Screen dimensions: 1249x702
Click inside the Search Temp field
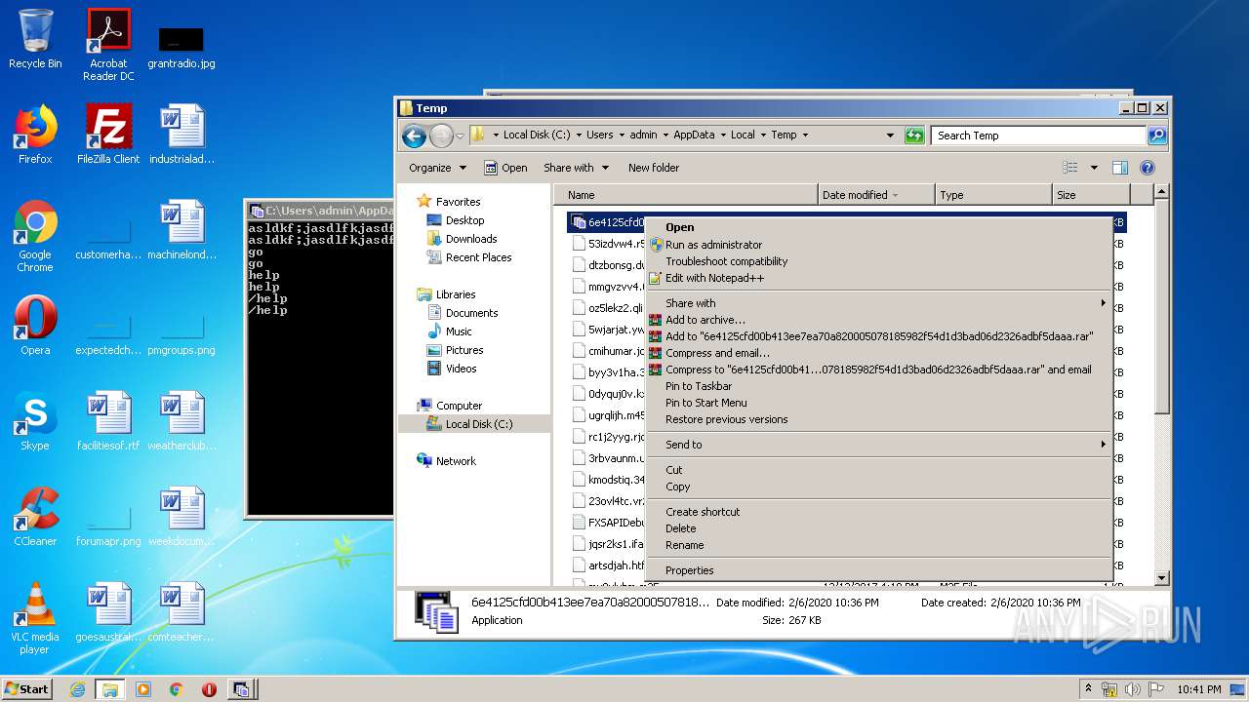coord(1038,136)
